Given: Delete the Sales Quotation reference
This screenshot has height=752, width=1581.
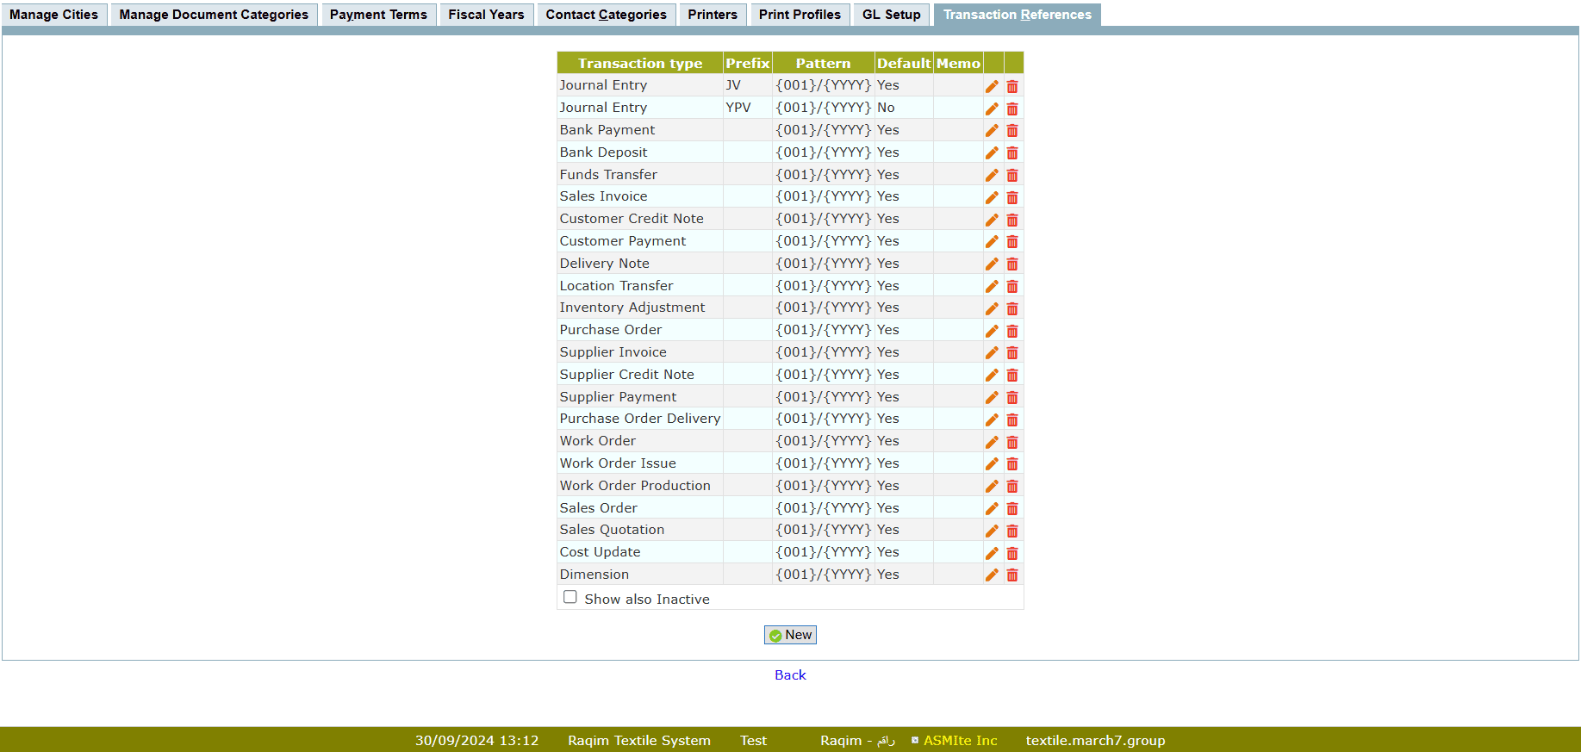Looking at the screenshot, I should point(1012,531).
